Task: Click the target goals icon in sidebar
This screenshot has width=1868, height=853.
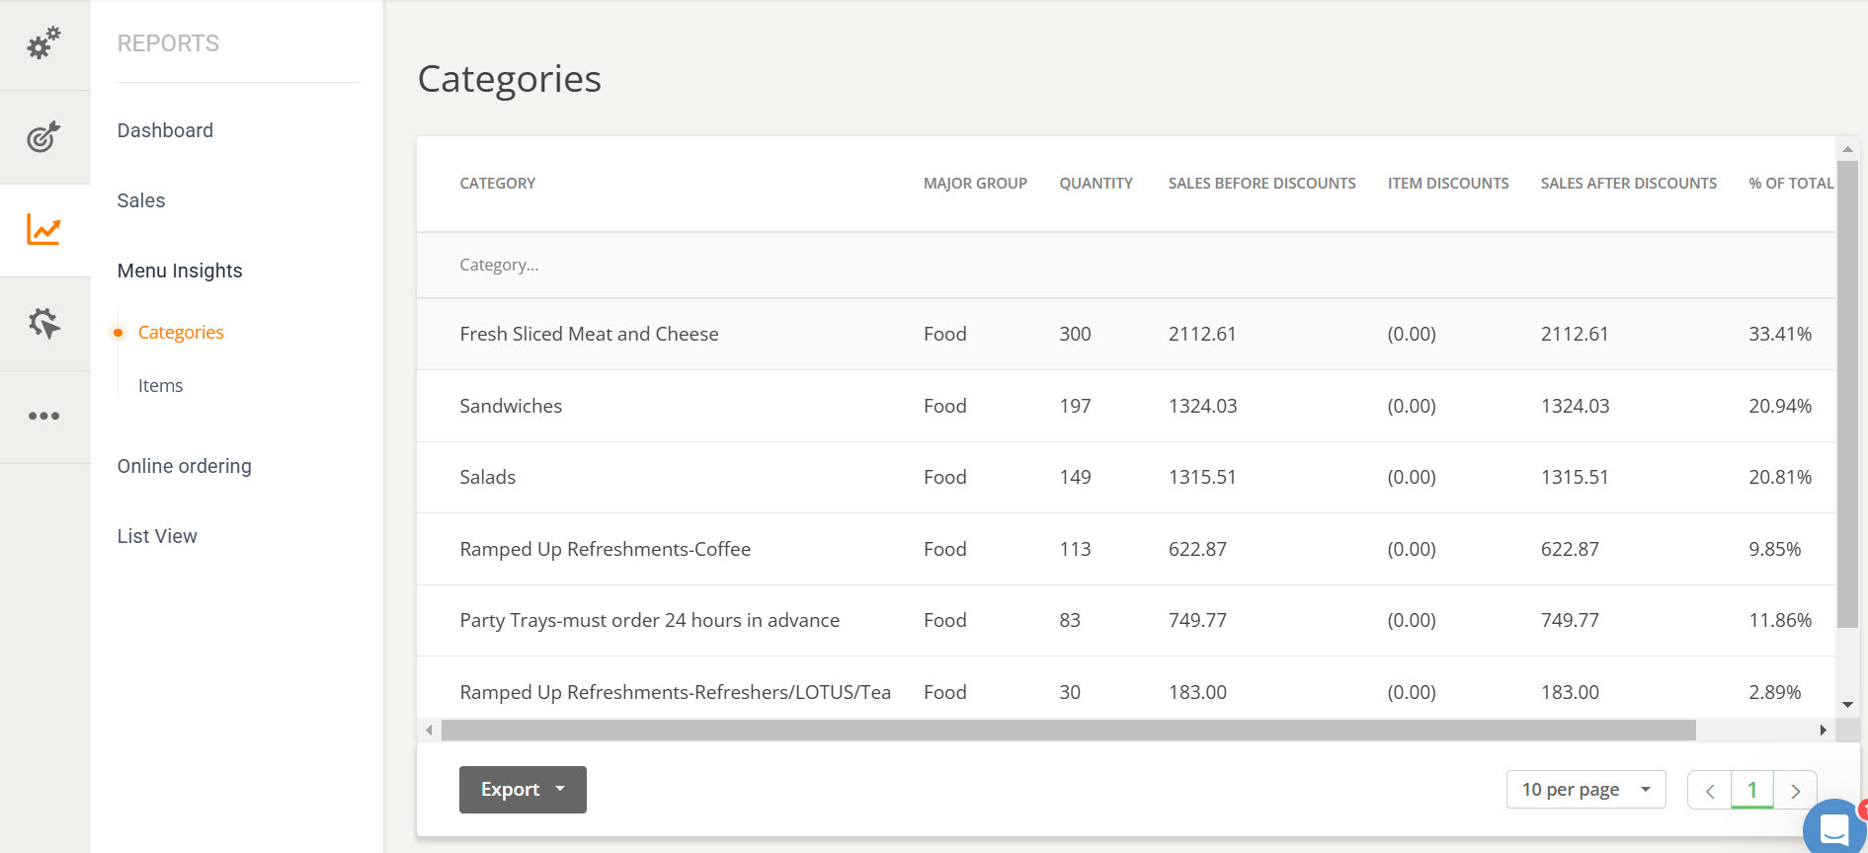Action: point(43,136)
